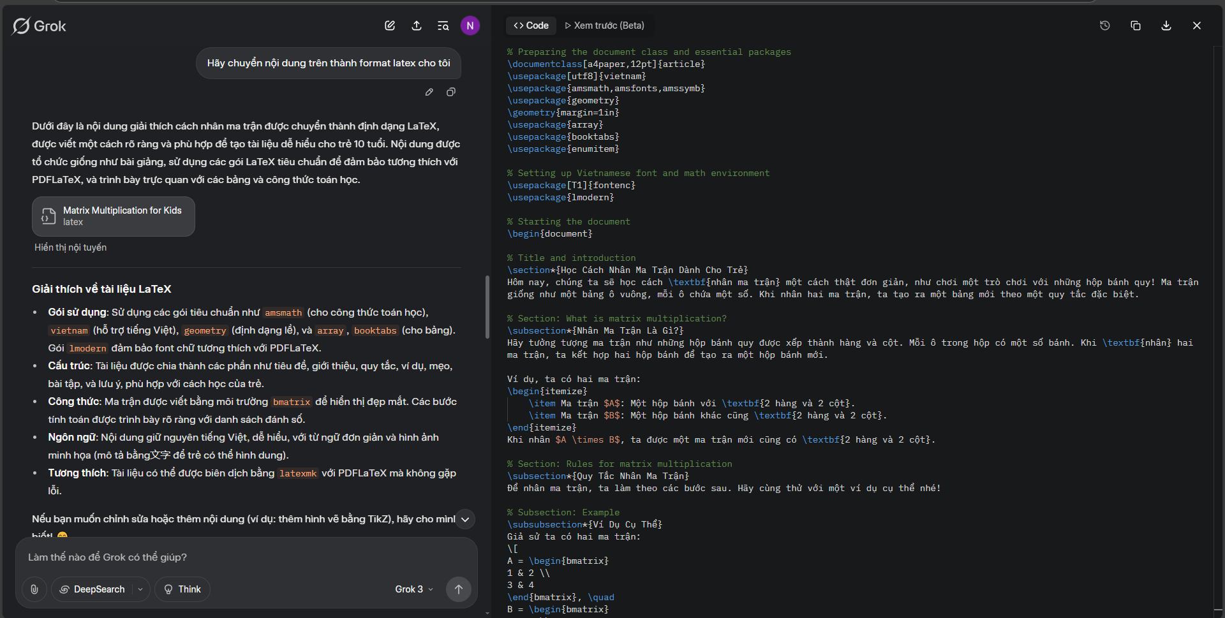The image size is (1225, 618).
Task: Expand DeepSearch options dropdown arrow
Action: coord(140,589)
